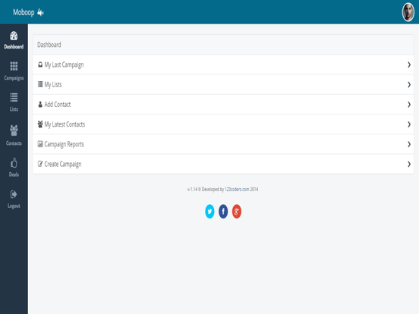Expand My Lists chevron

(409, 85)
